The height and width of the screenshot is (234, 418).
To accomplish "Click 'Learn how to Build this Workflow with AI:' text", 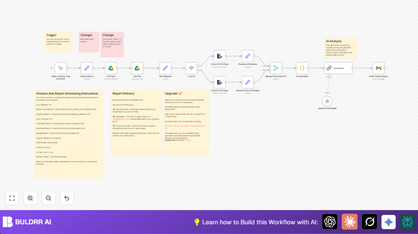I will point(260,222).
